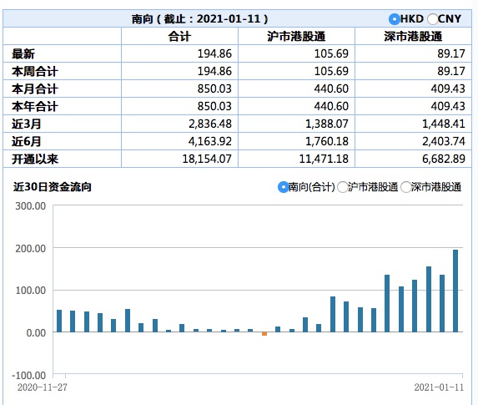Click the 200.00 y-axis label

[x=31, y=249]
